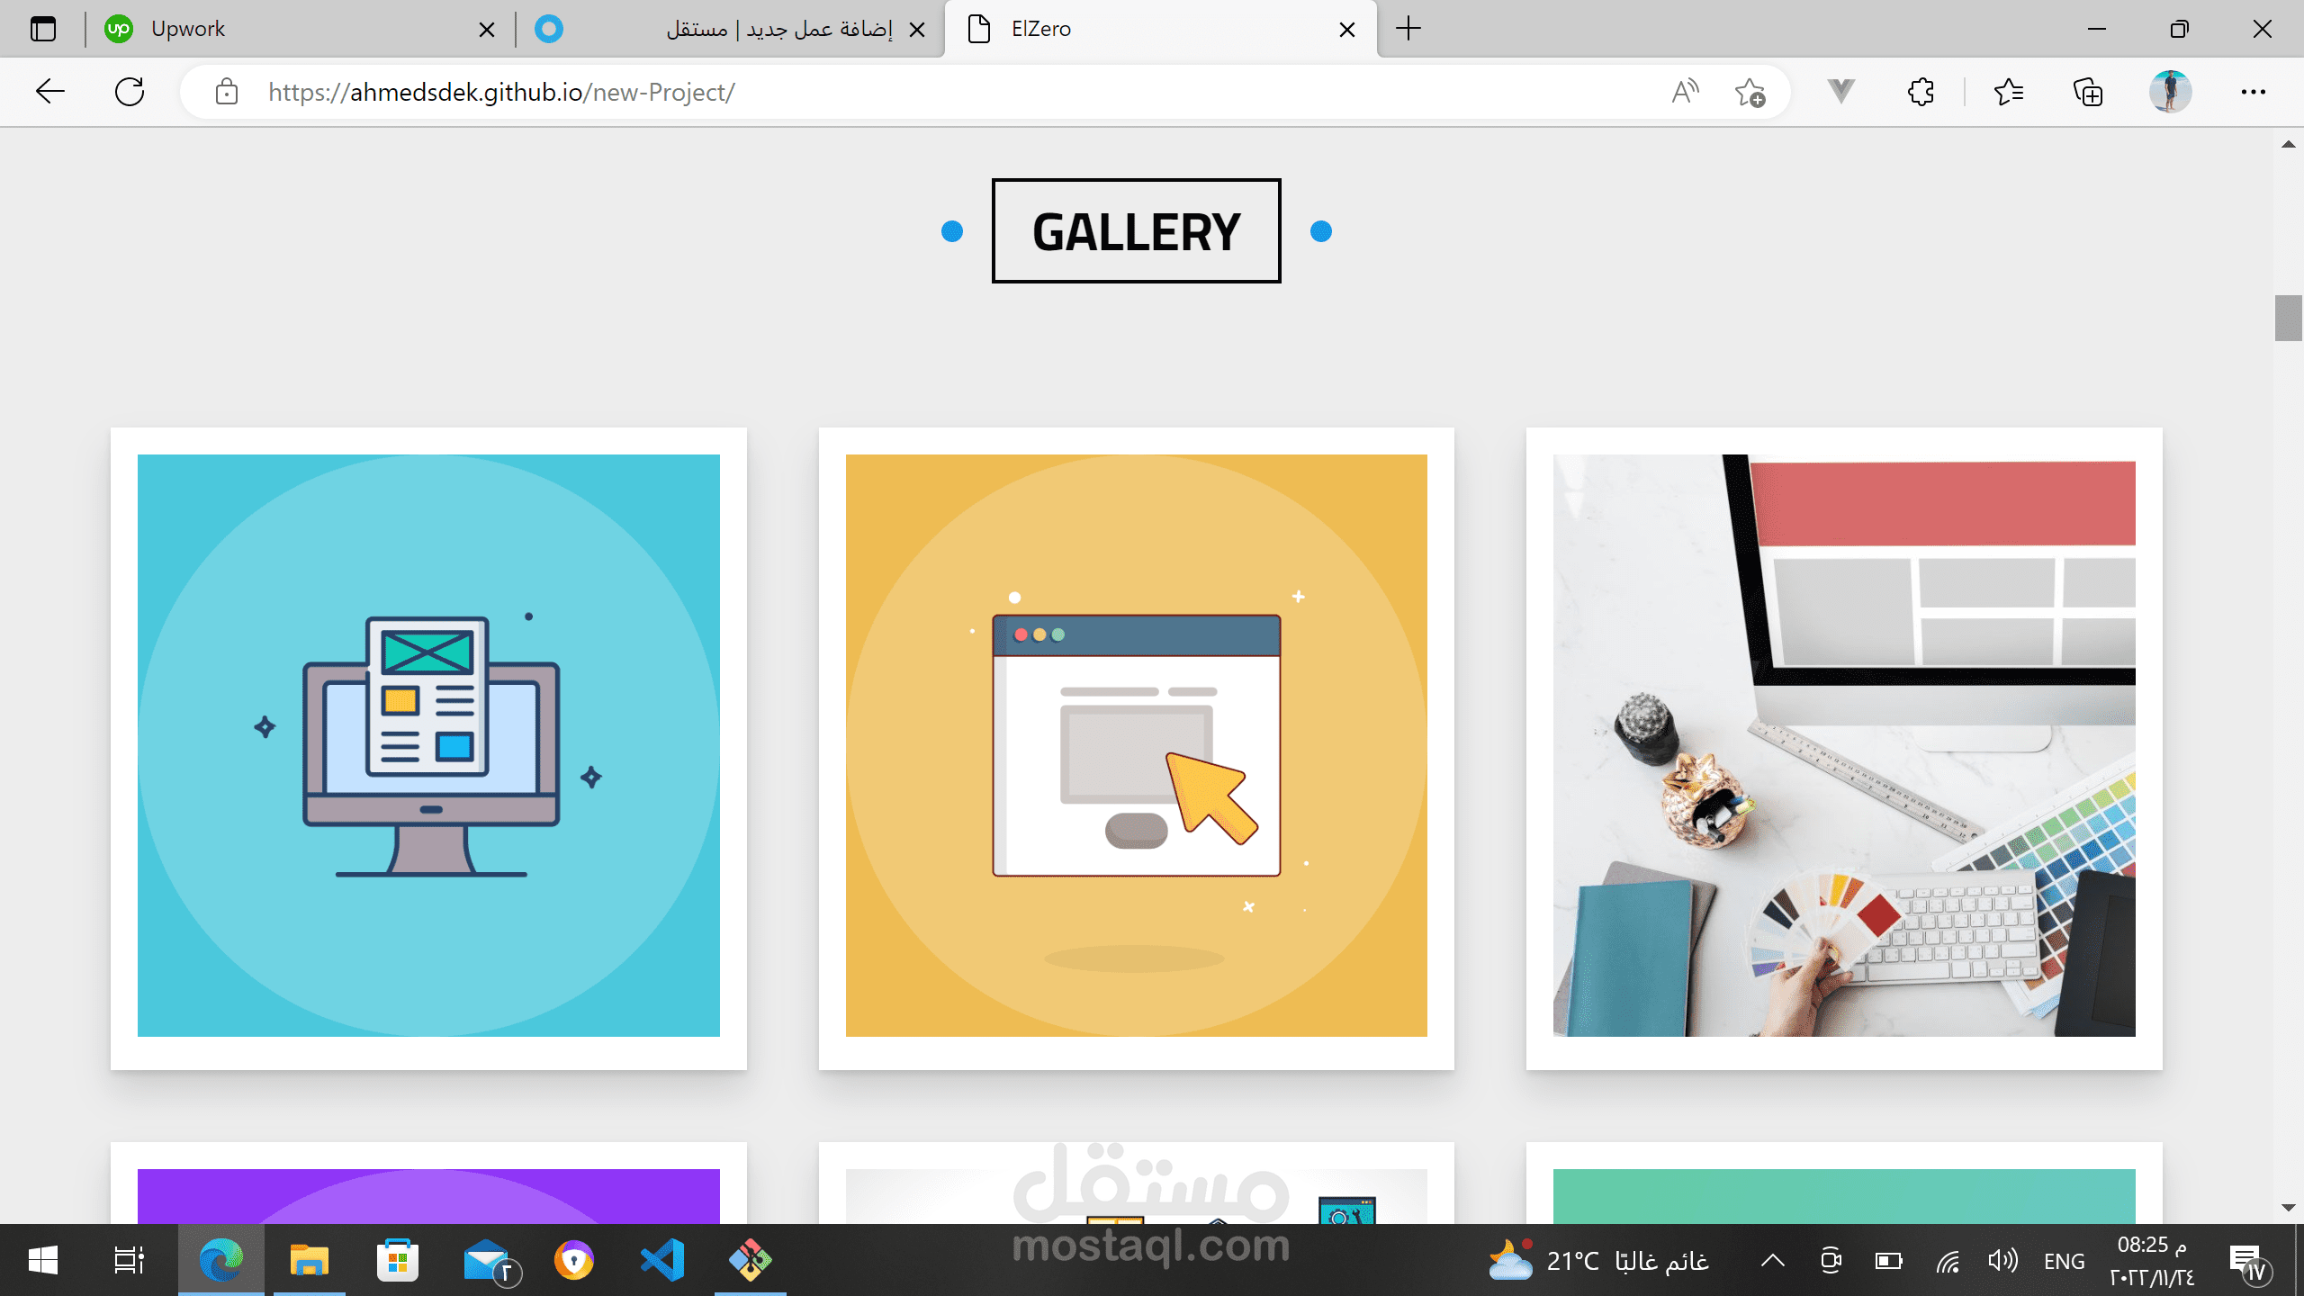Click the browser back arrow

tap(50, 92)
